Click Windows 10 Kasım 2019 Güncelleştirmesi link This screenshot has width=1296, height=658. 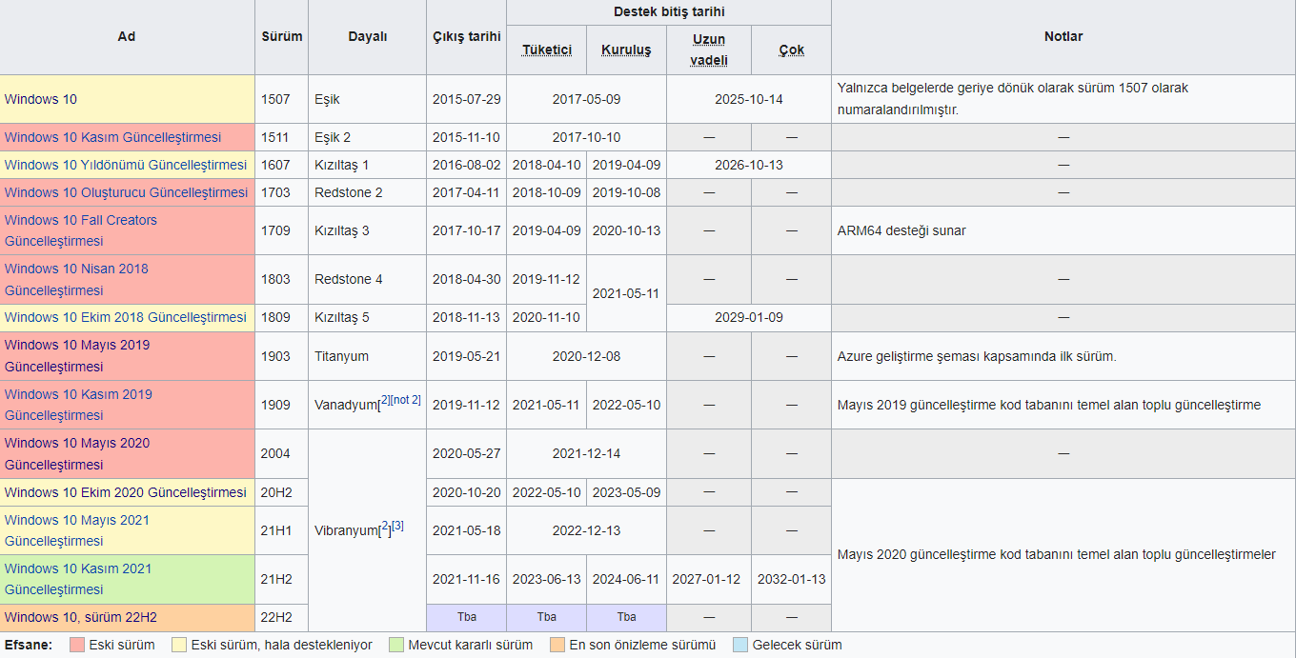coord(78,405)
